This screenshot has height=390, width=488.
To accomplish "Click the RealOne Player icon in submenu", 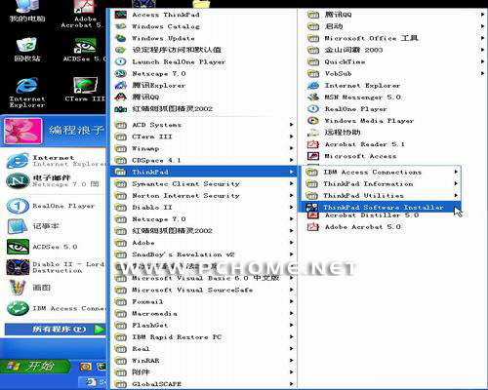I will [313, 109].
